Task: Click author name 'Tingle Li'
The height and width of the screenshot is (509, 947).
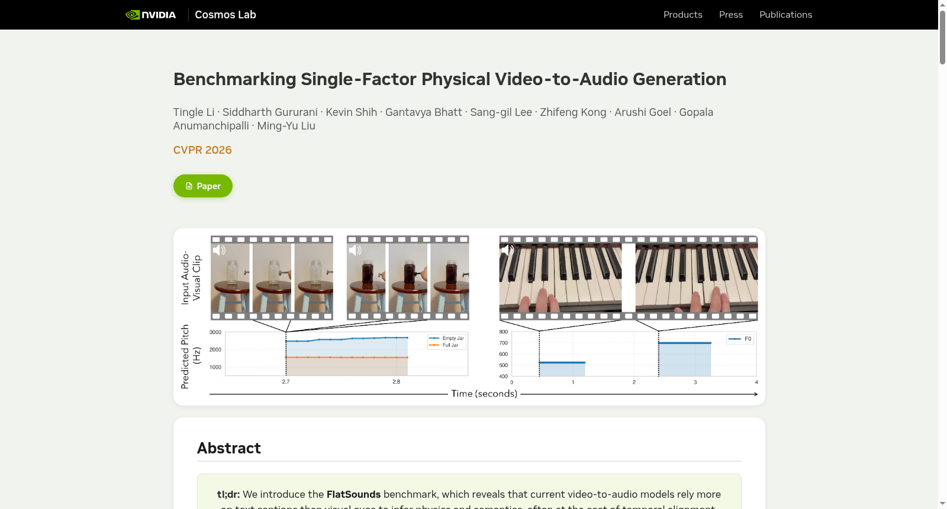Action: pos(194,112)
